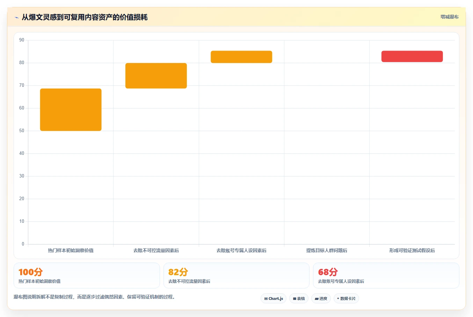Image resolution: width=473 pixels, height=317 pixels.
Task: Click the orange bar for 去除不可控流量因素后
Action: [156, 76]
